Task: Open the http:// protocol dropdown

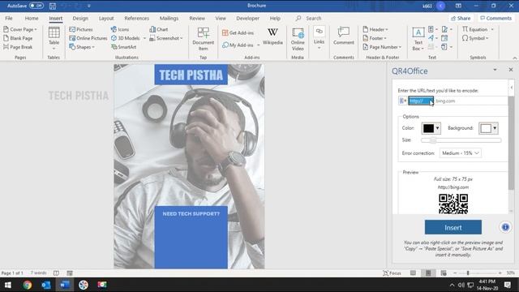Action: (421, 101)
